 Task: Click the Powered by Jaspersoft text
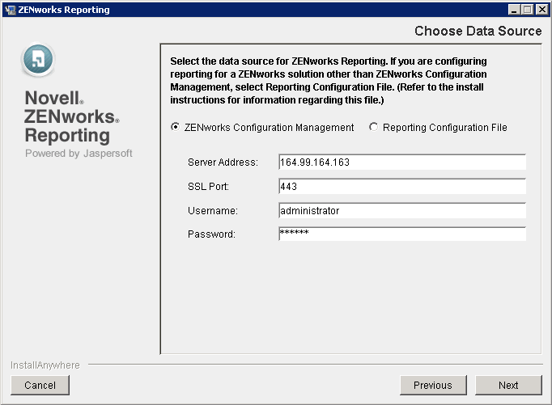[x=79, y=154]
